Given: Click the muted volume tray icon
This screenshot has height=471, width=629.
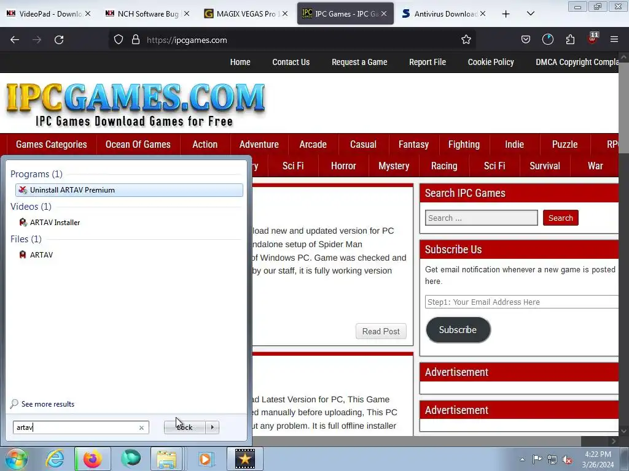Looking at the screenshot, I should pos(567,459).
